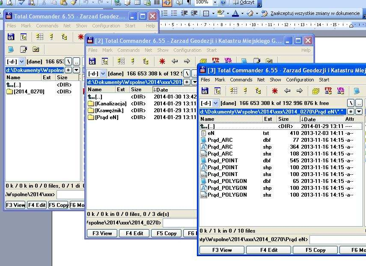Open Word font color dropdown arrow
The image size is (366, 266).
pyautogui.click(x=242, y=13)
